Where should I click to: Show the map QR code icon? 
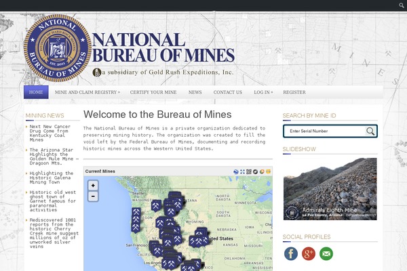click(x=249, y=171)
